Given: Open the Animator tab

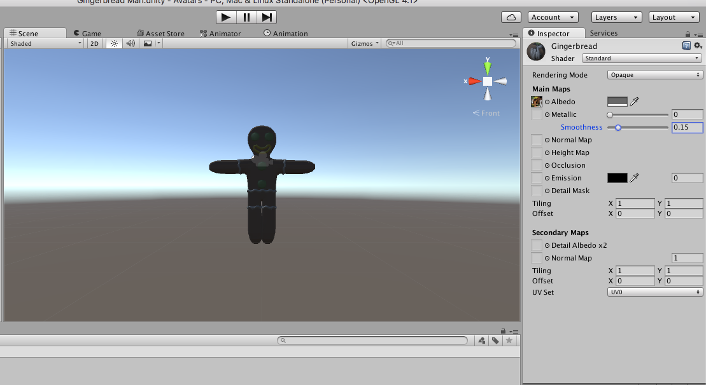Looking at the screenshot, I should point(220,33).
